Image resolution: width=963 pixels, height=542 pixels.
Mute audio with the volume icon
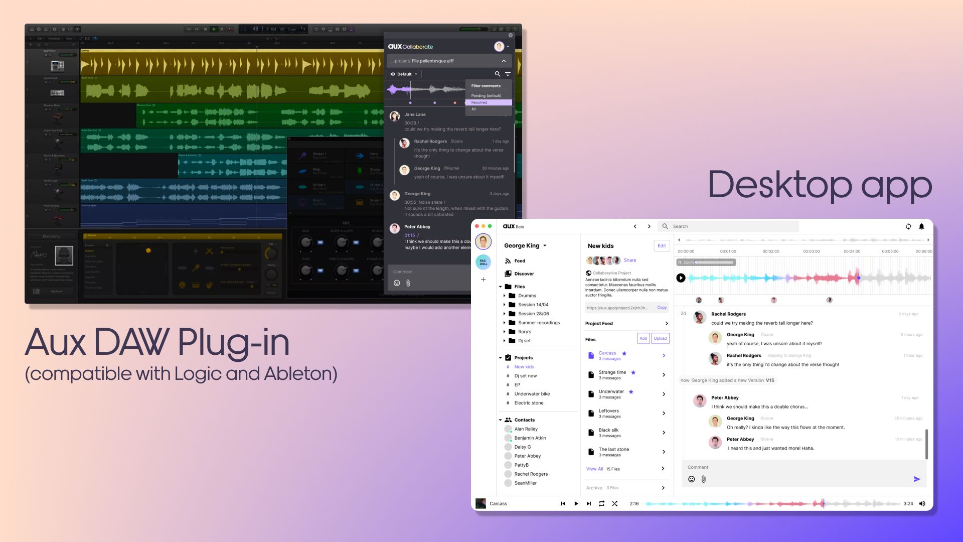[922, 503]
